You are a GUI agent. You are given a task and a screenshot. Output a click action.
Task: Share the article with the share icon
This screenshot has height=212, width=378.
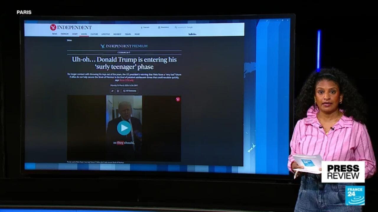[112, 91]
